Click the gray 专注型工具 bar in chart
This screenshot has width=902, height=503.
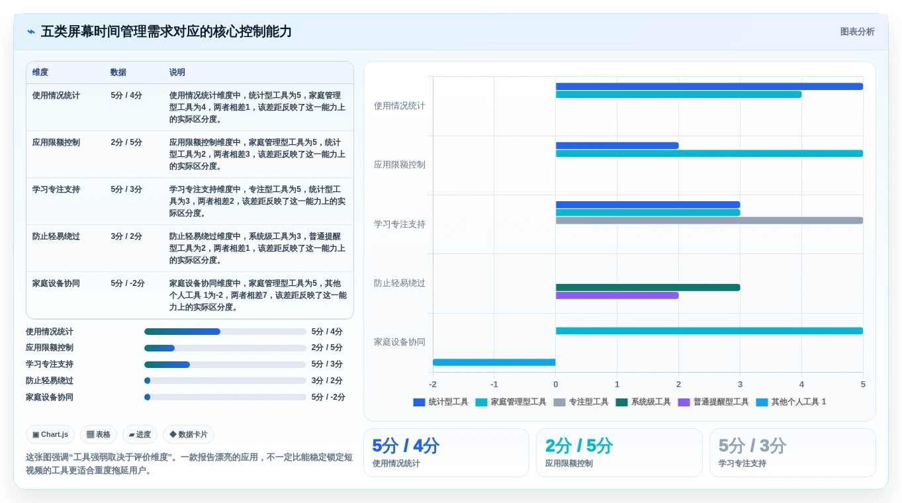coord(709,220)
